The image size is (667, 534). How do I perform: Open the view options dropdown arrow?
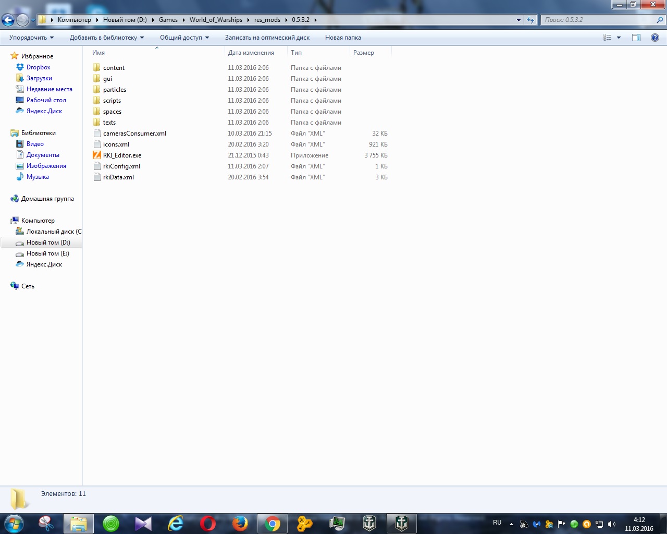619,38
